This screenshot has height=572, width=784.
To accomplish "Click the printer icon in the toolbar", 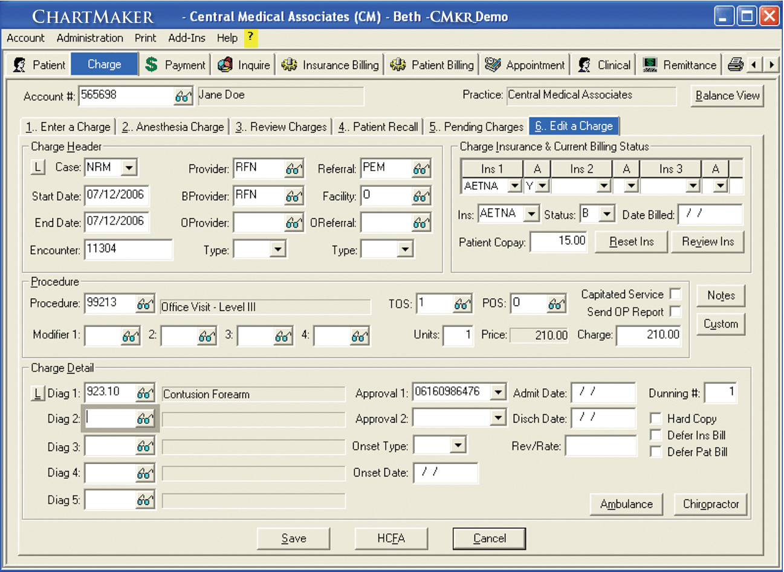I will [735, 64].
